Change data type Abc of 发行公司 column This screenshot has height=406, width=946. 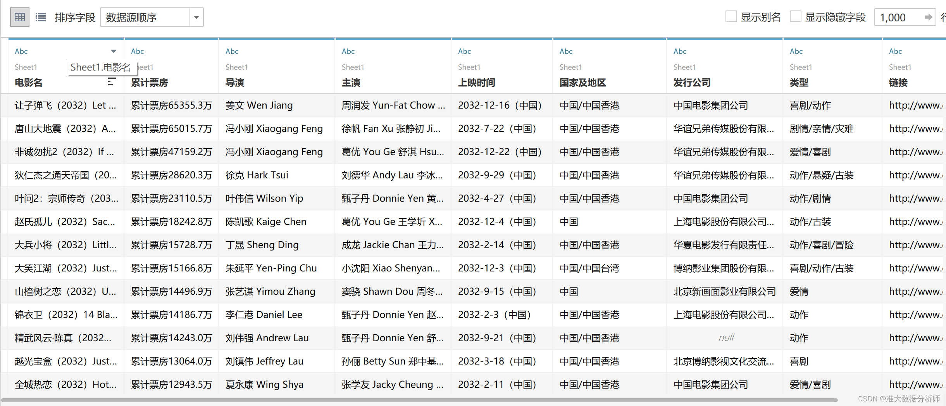click(680, 51)
